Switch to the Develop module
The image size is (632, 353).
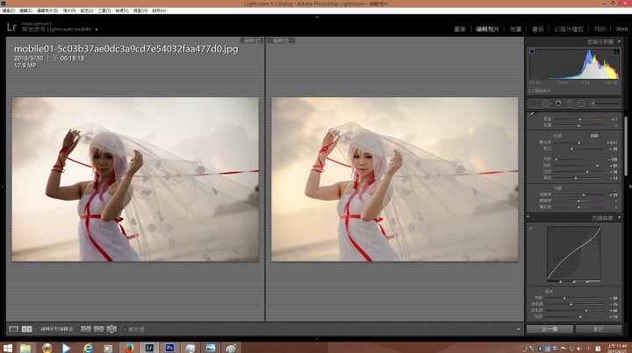point(487,29)
